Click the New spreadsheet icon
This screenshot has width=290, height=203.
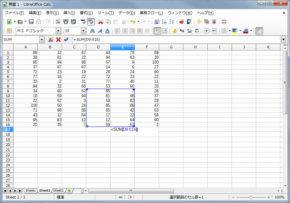coord(9,22)
